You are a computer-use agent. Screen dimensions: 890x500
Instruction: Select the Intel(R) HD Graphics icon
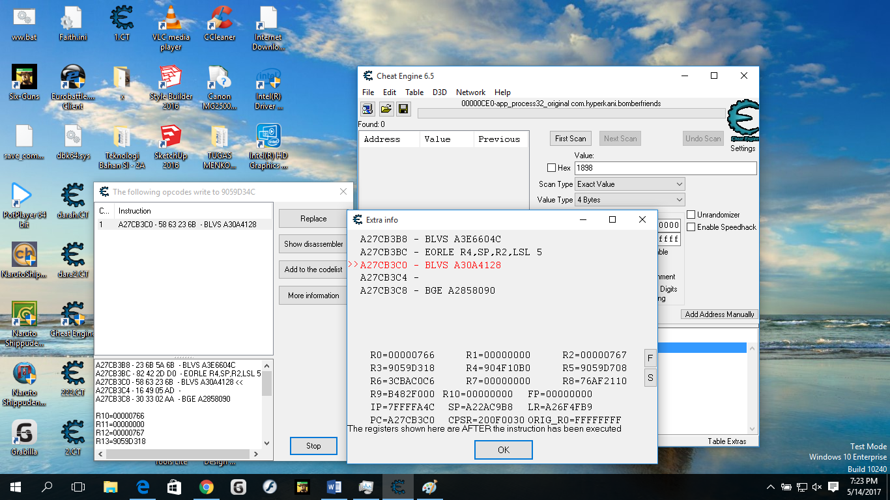268,146
